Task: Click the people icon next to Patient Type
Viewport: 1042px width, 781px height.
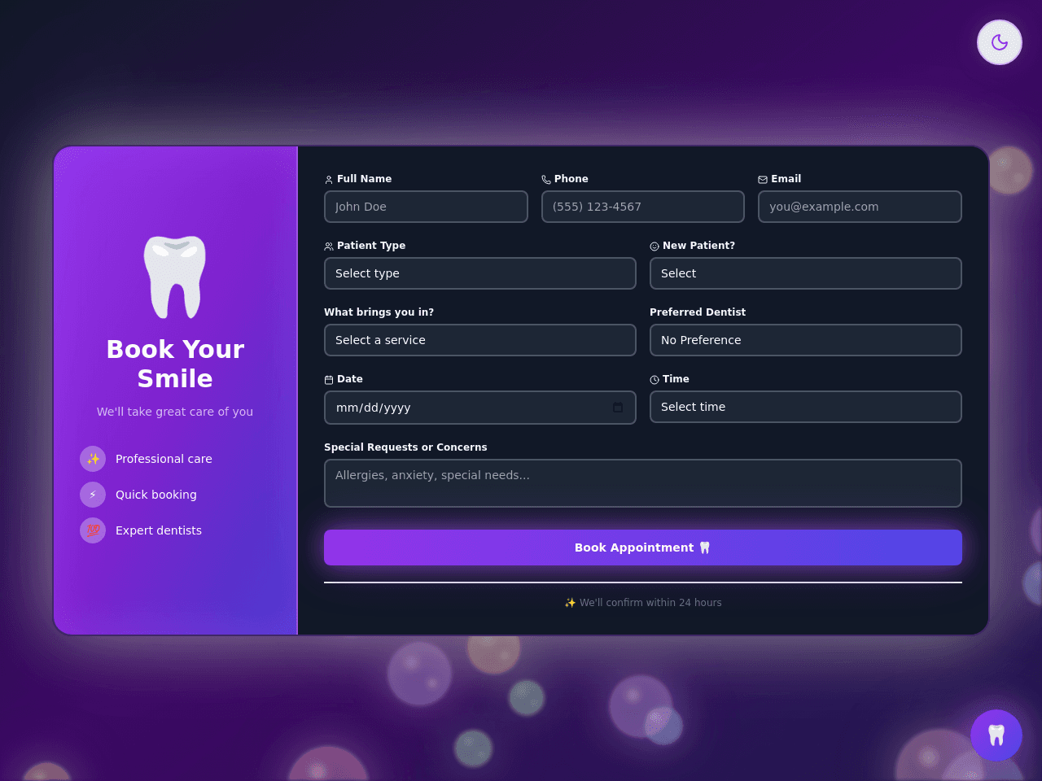Action: click(x=329, y=247)
